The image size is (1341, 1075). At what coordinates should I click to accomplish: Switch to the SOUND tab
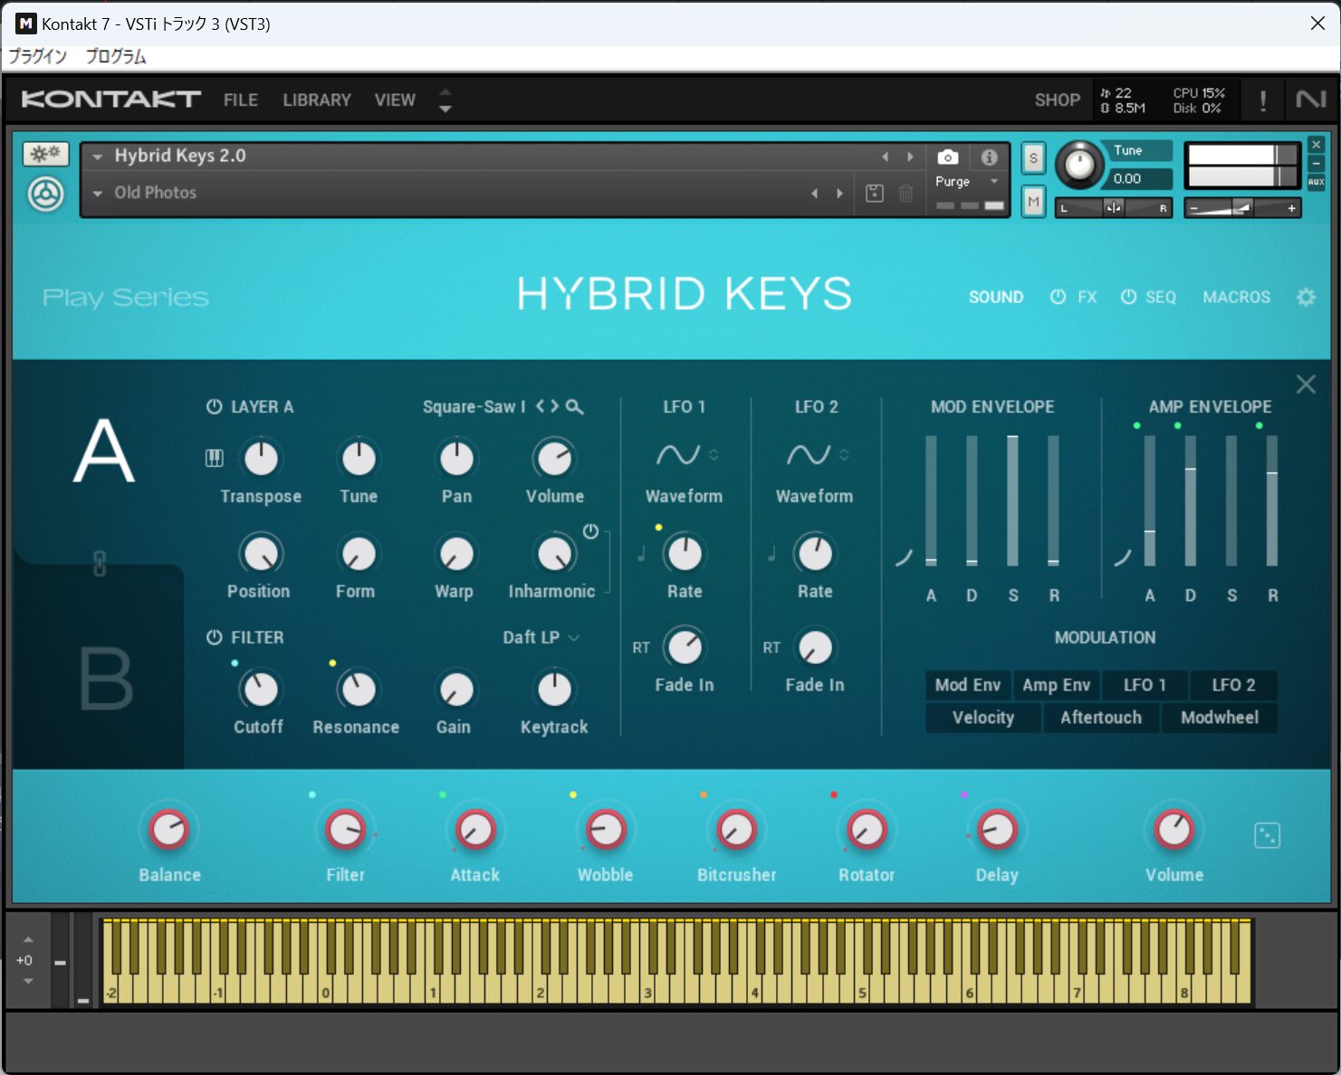point(996,297)
